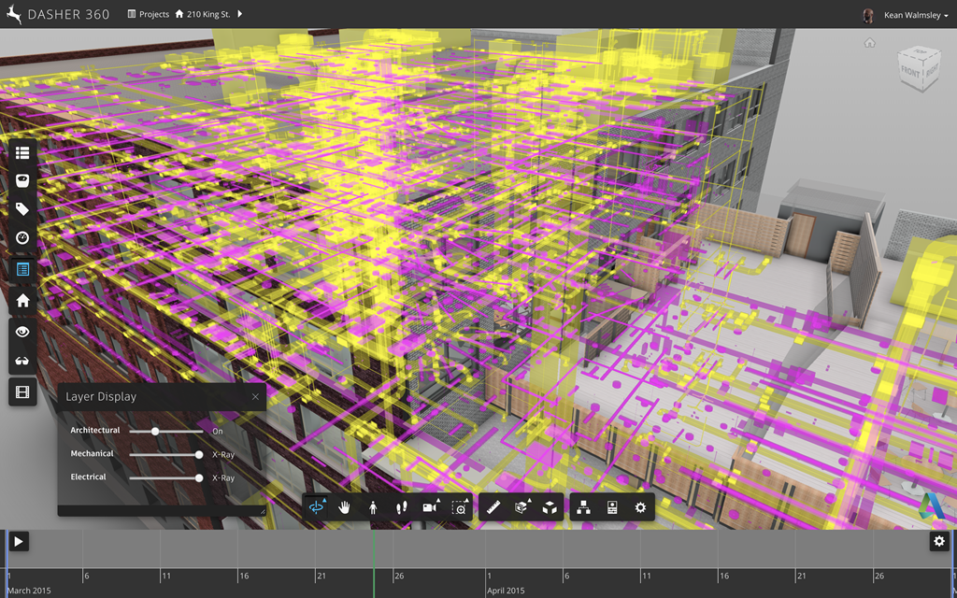
Task: Open the Model Browser hierarchy icon
Action: tap(584, 507)
